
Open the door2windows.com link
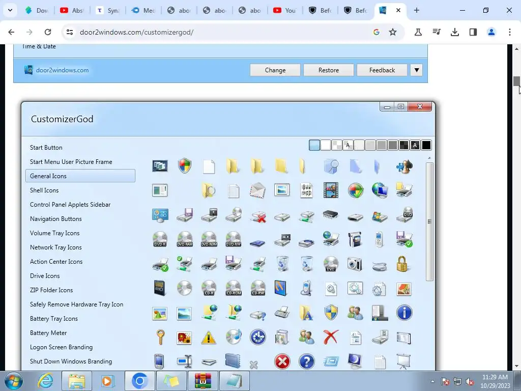(x=62, y=70)
